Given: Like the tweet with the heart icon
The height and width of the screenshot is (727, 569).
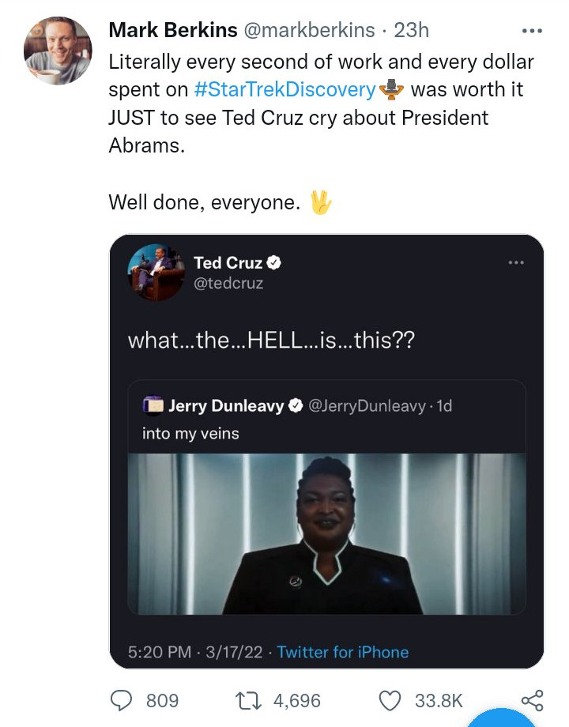Looking at the screenshot, I should [390, 700].
